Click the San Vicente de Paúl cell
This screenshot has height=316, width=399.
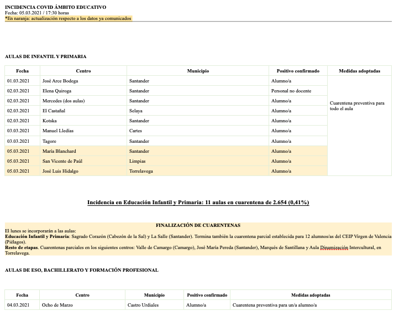coord(62,161)
